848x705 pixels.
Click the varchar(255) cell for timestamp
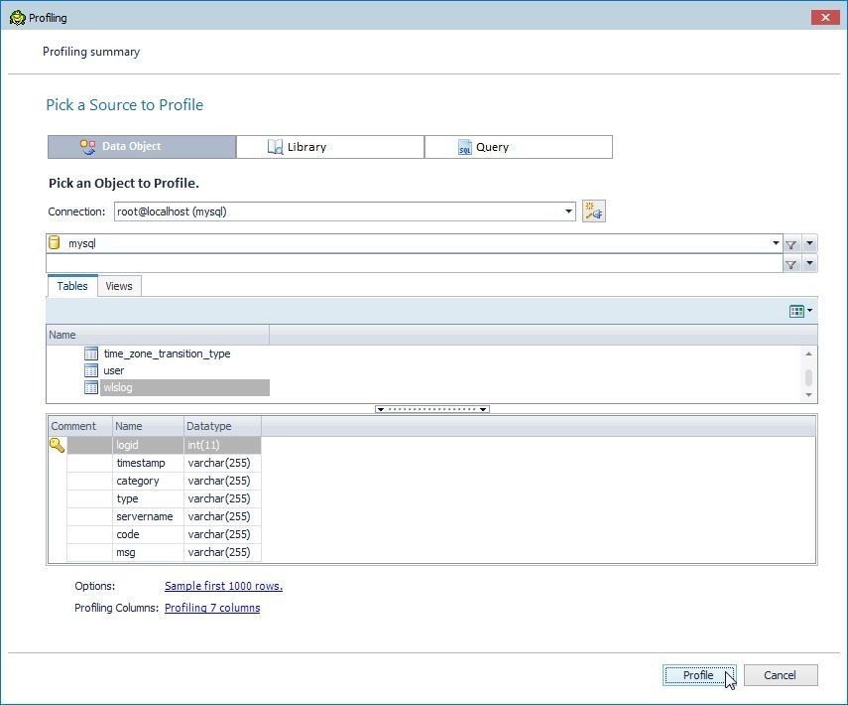(222, 463)
